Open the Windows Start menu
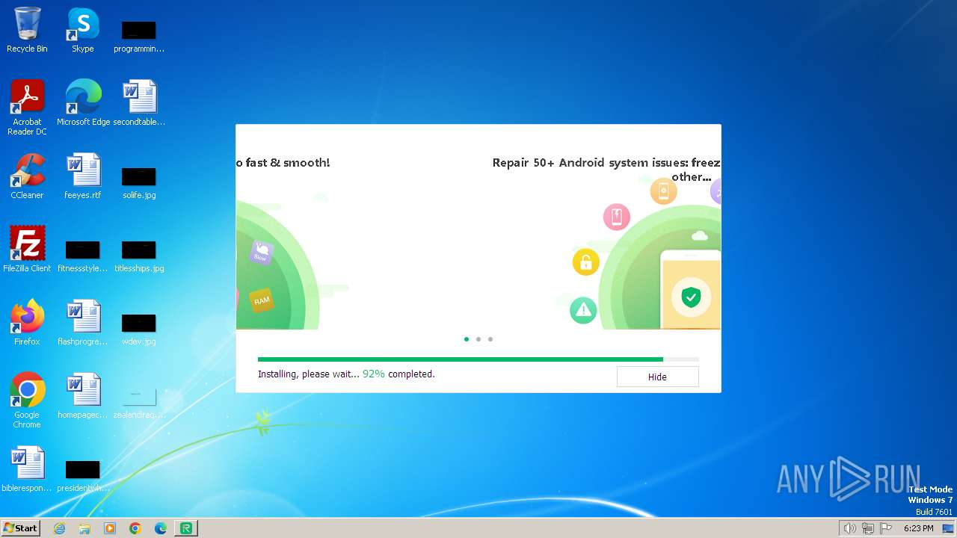 [21, 528]
